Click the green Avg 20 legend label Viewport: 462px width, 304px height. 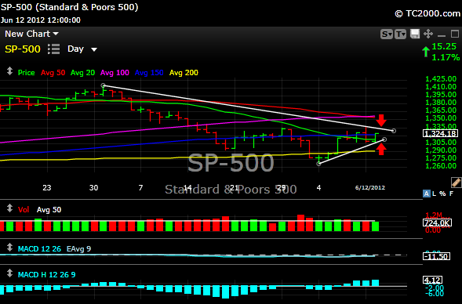point(83,73)
